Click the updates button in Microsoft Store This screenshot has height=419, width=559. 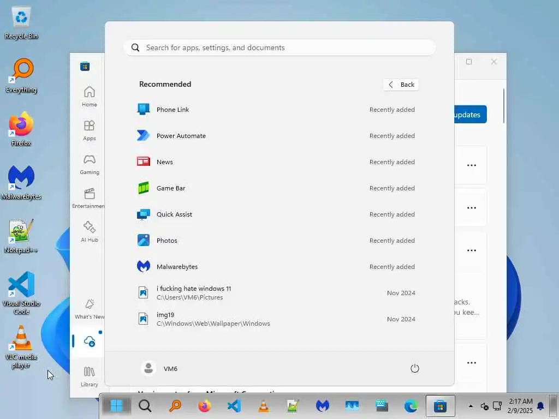click(x=470, y=115)
